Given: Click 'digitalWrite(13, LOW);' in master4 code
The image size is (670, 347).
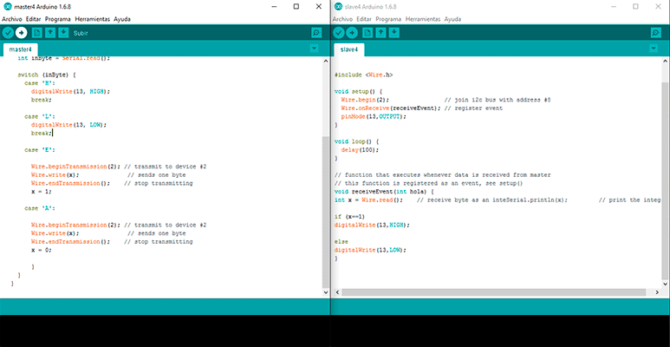Looking at the screenshot, I should (x=68, y=125).
